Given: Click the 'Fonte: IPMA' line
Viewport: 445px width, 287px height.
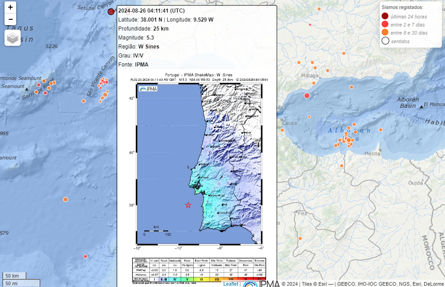Looking at the screenshot, I should [133, 65].
